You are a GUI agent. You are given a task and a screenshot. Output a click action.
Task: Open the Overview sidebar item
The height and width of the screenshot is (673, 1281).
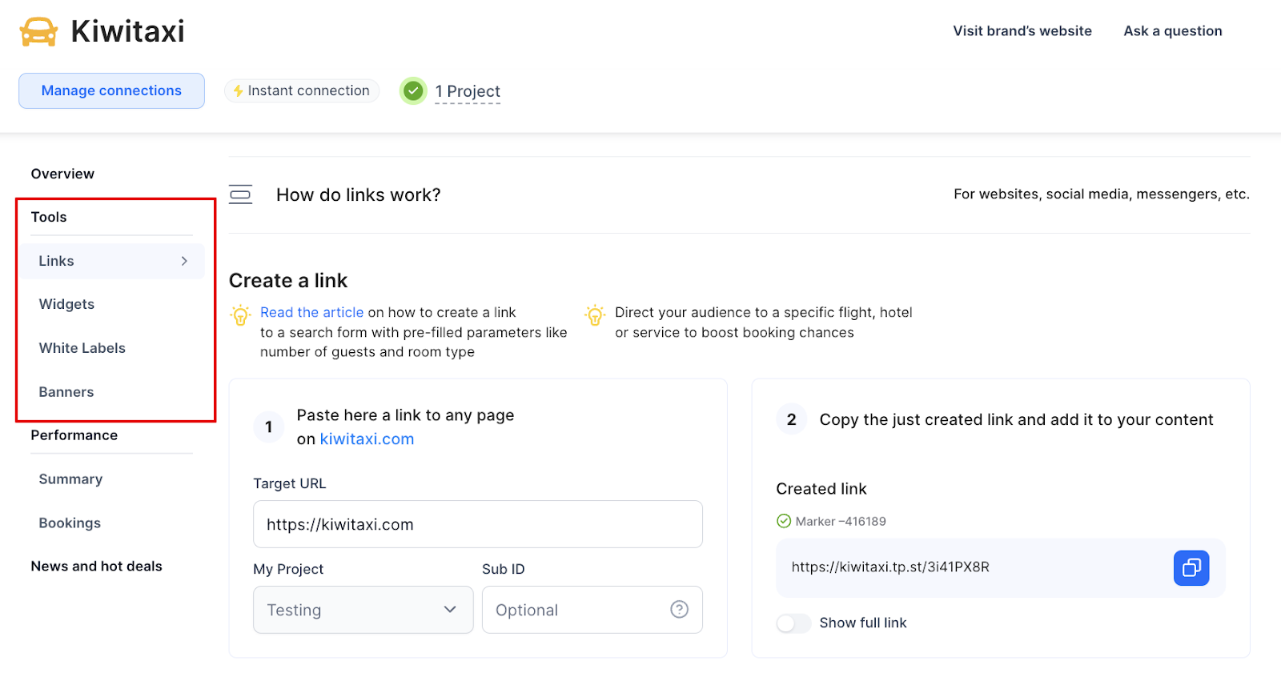pos(62,174)
